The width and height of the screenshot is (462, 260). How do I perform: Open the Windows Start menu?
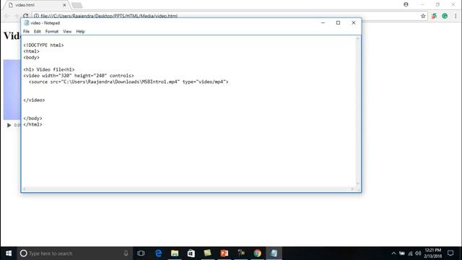[9, 253]
